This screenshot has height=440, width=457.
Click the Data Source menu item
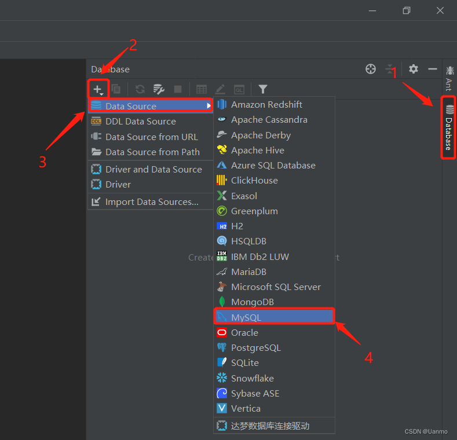[151, 106]
